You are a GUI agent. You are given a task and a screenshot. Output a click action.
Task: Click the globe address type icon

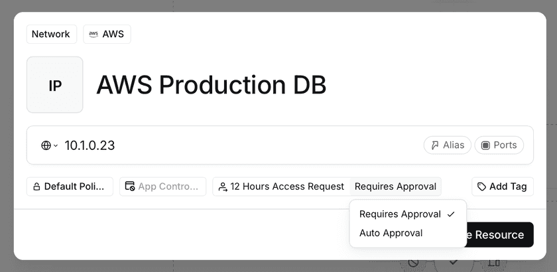pos(46,145)
